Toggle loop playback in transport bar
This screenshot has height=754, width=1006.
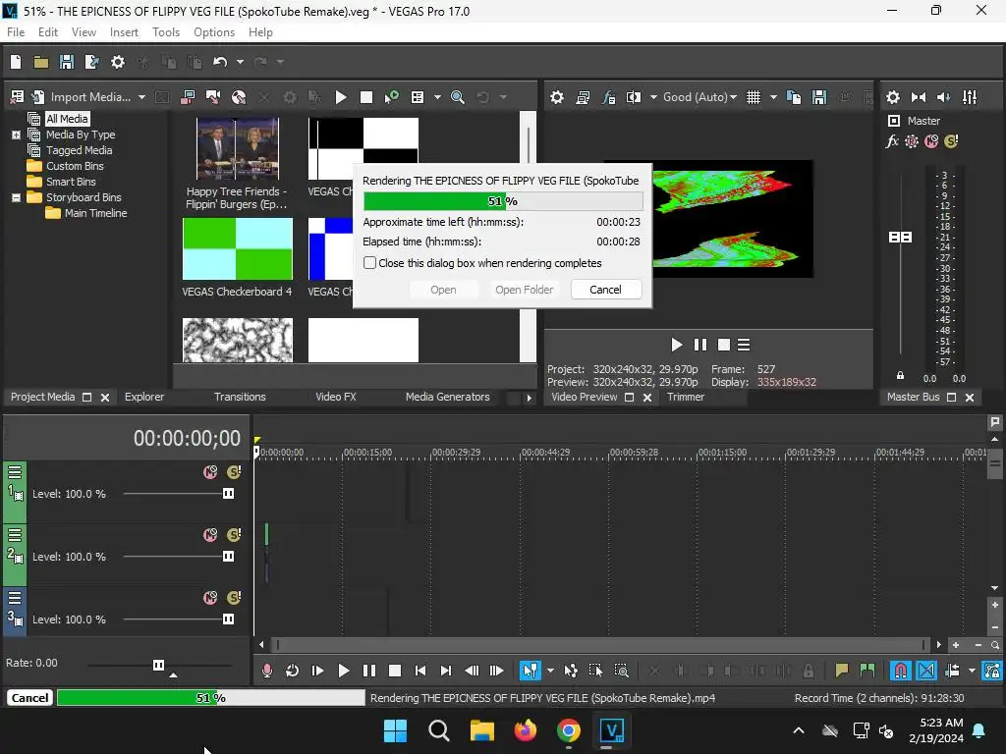292,671
